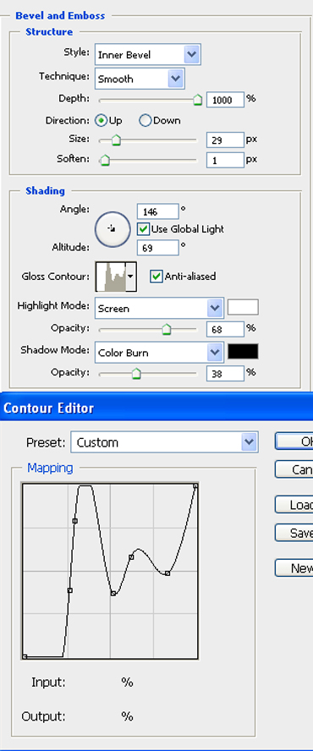This screenshot has height=751, width=313.
Task: Click the Load button in Contour Editor
Action: tap(294, 504)
